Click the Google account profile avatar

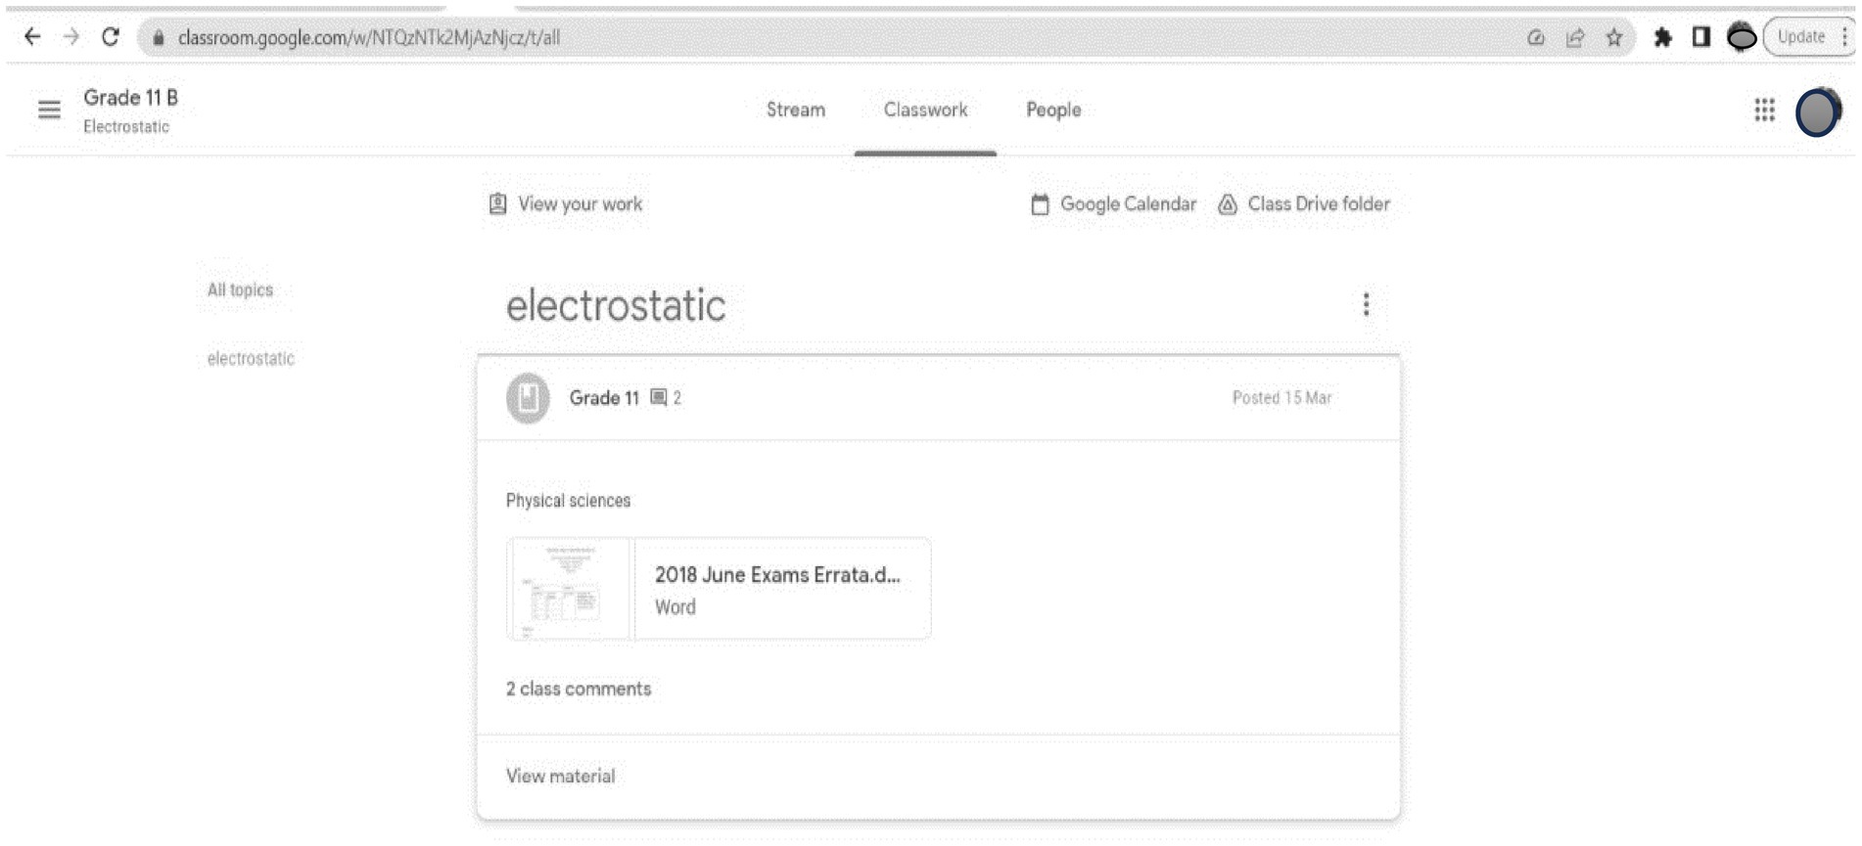1817,112
